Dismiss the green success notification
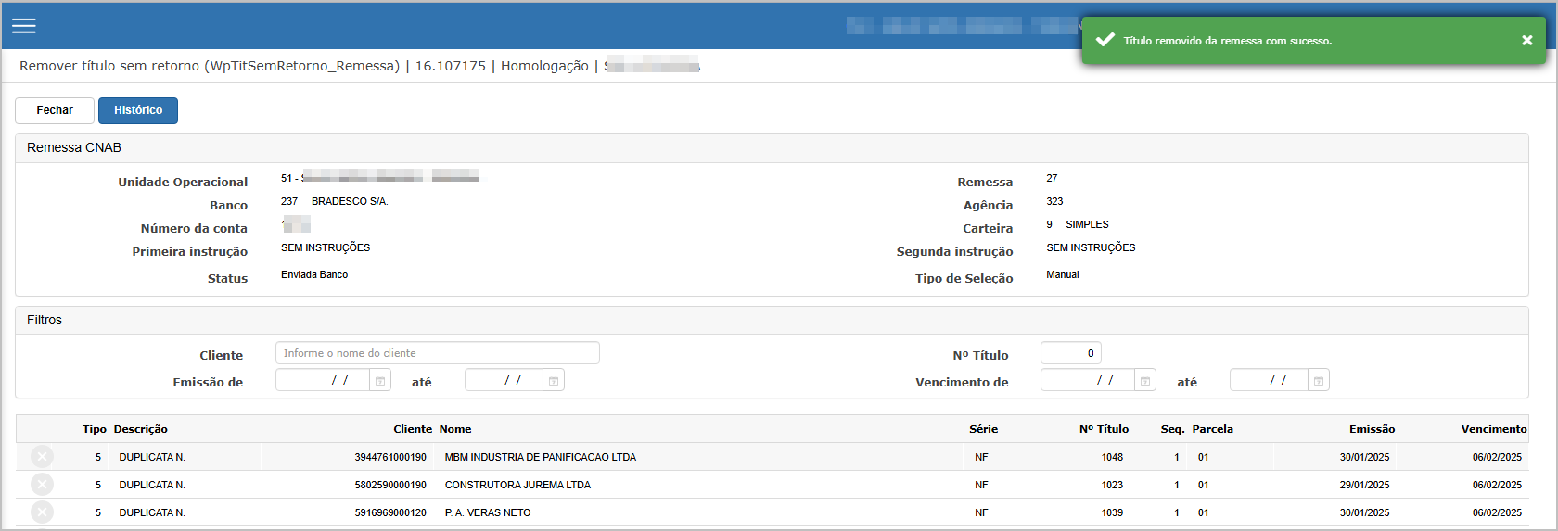This screenshot has width=1558, height=531. coord(1526,40)
